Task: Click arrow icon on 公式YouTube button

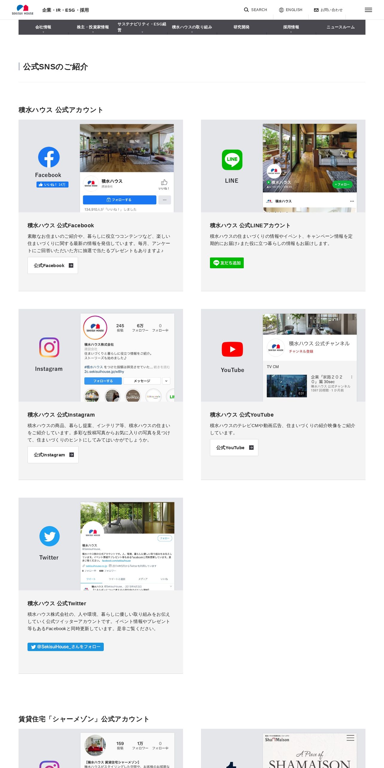Action: click(x=251, y=447)
